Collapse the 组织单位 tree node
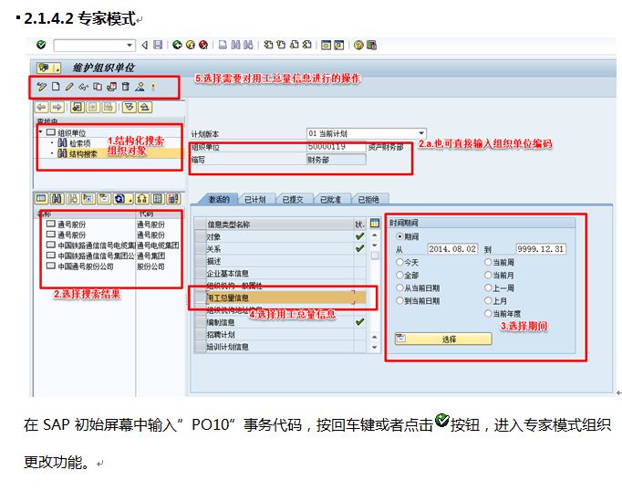Screen dimensions: 622x491 point(40,131)
